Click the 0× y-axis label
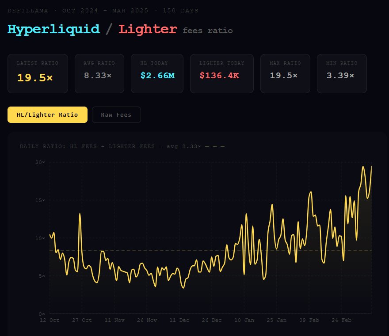The image size is (389, 336). (42, 314)
